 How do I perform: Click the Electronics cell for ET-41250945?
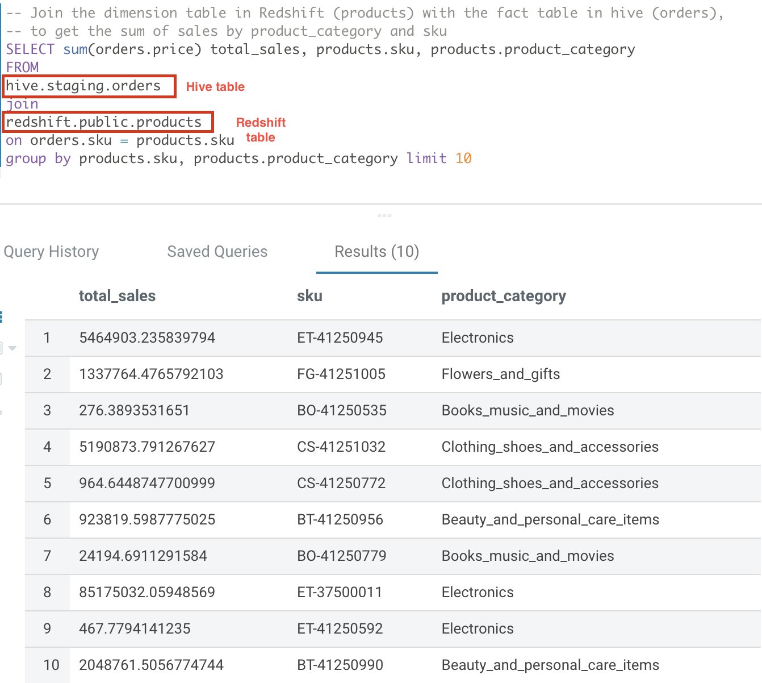point(478,338)
